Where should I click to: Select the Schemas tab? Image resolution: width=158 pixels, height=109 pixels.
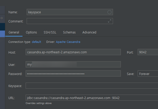pyautogui.click(x=69, y=32)
